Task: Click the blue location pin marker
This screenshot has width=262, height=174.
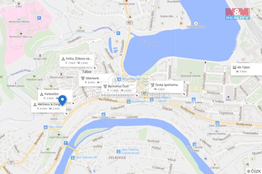Action: point(62,100)
